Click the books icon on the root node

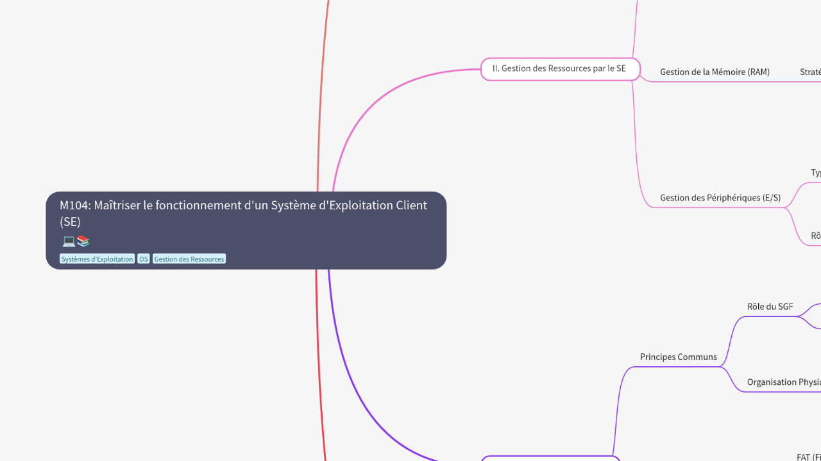click(82, 241)
